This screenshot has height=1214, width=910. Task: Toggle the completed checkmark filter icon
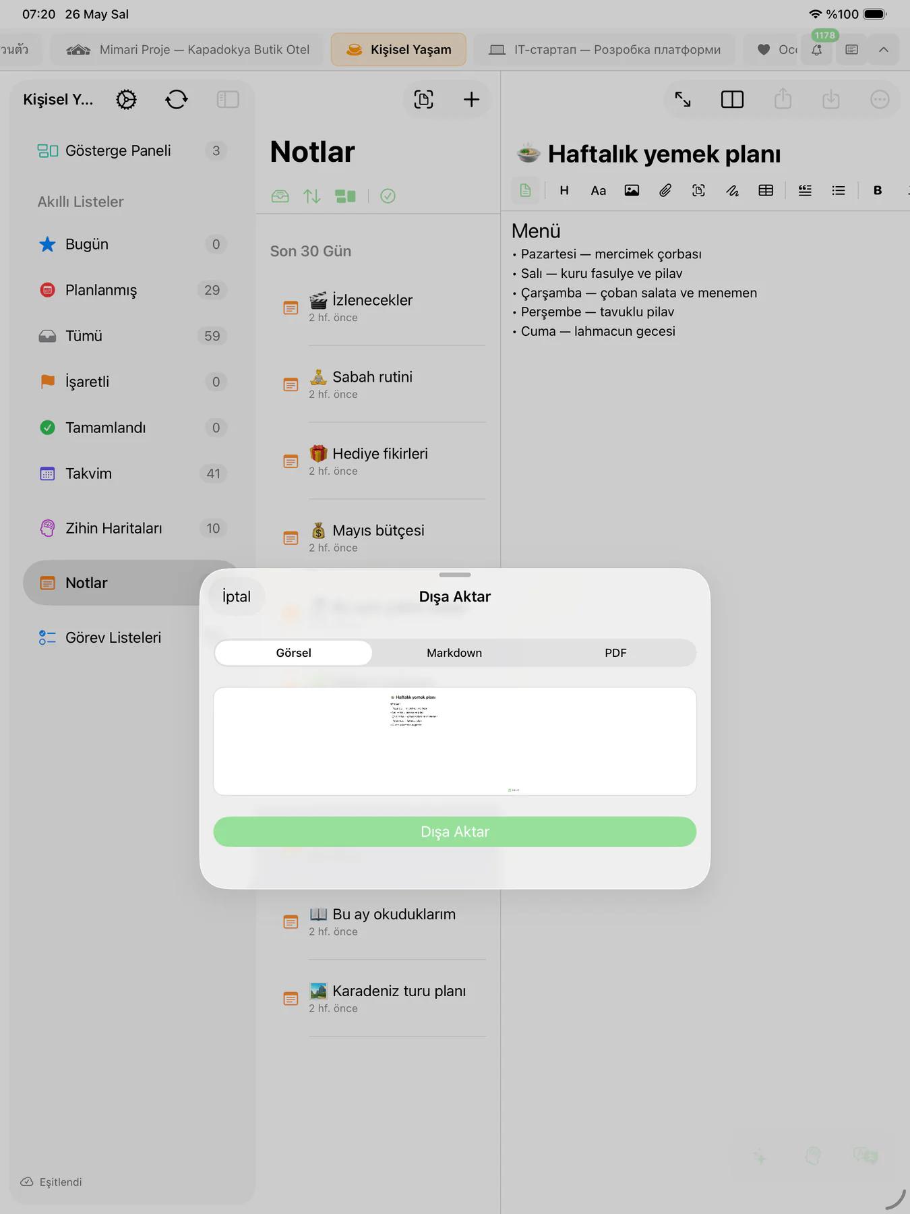tap(388, 196)
